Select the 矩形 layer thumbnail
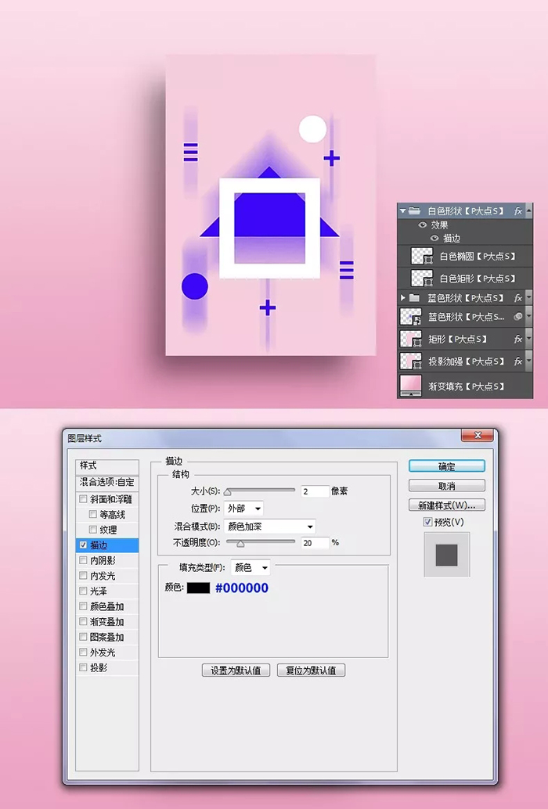548x809 pixels. 411,339
